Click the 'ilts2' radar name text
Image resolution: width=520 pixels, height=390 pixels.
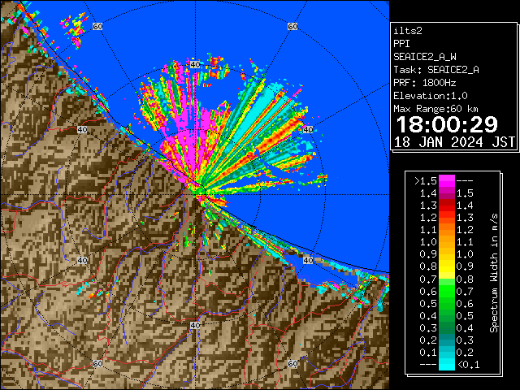408,31
